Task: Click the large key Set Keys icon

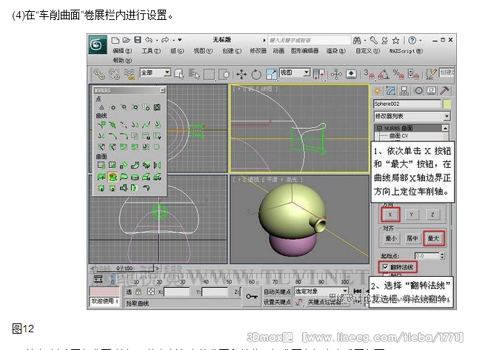Action: [x=252, y=297]
